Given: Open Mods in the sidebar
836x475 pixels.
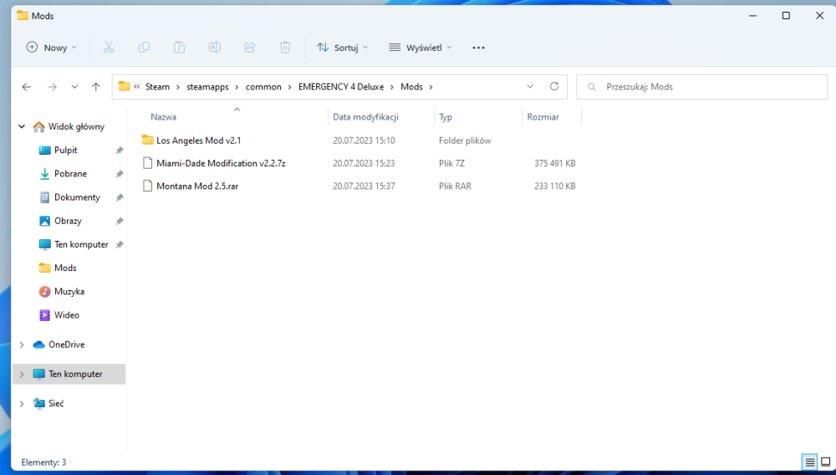Looking at the screenshot, I should pyautogui.click(x=65, y=268).
